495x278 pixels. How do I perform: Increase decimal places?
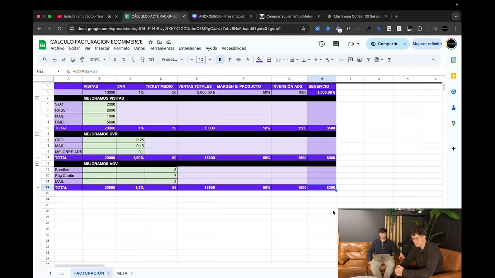tap(142, 60)
